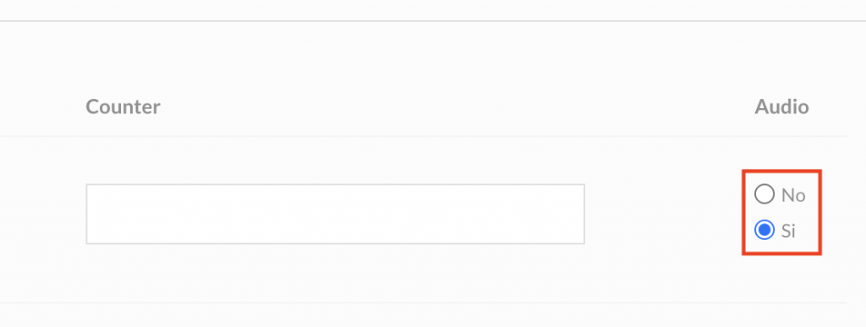Click the Counter heading above input field
This screenshot has height=327, width=866.
(123, 106)
